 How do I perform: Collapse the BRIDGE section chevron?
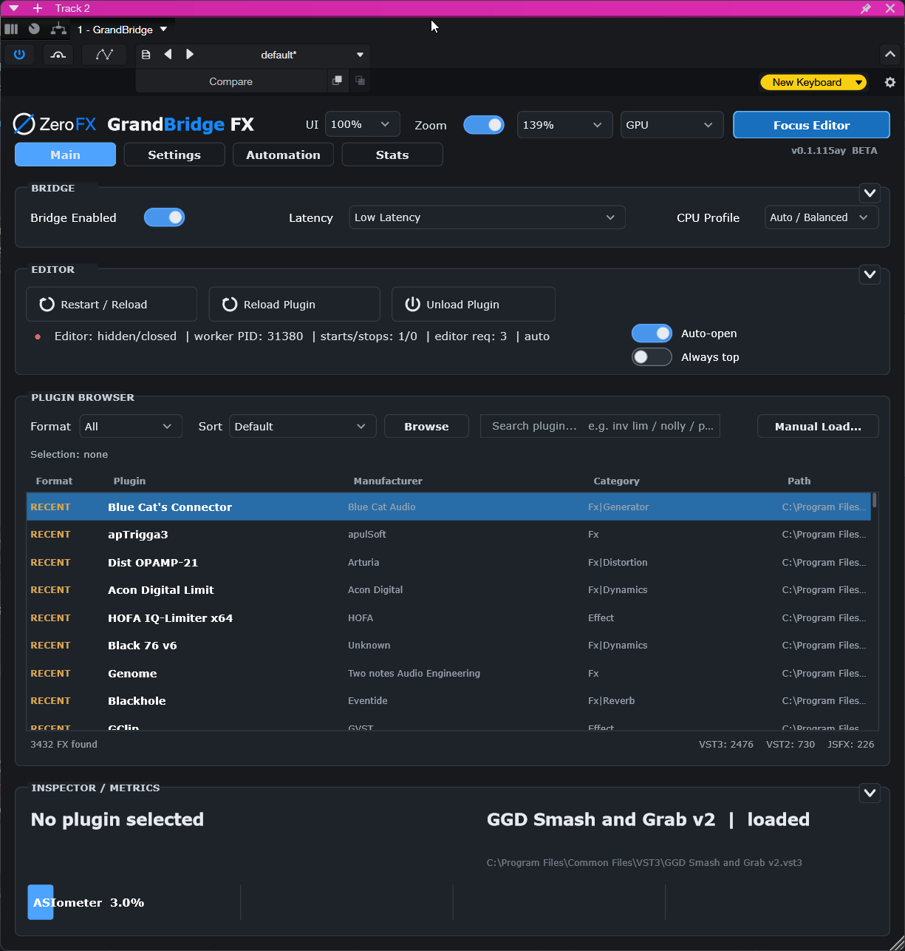point(870,193)
